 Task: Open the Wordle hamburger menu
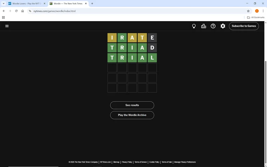[7, 26]
